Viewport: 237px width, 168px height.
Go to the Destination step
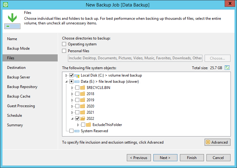coord(16,68)
